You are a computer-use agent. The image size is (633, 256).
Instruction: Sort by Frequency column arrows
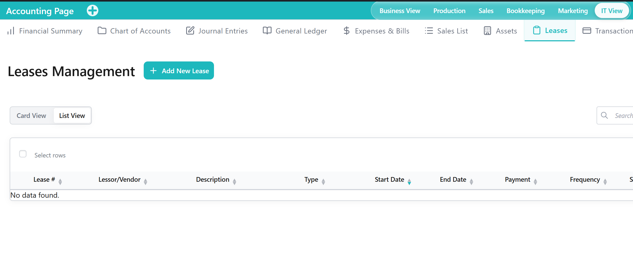coord(605,181)
